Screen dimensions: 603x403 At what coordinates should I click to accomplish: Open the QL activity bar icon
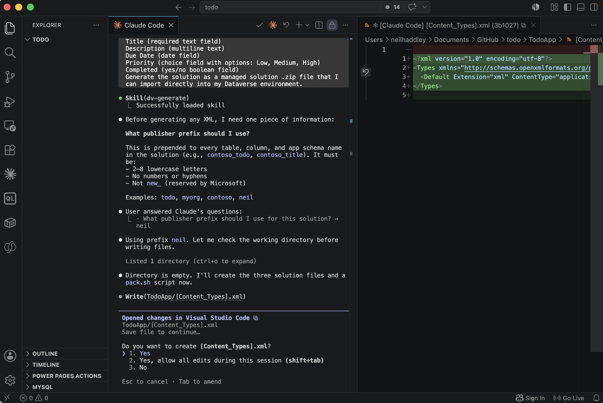(10, 198)
